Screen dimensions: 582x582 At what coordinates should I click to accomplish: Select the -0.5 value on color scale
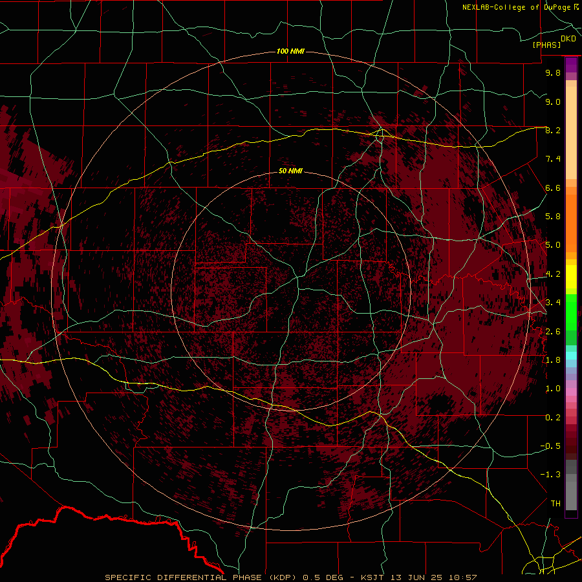pos(550,446)
